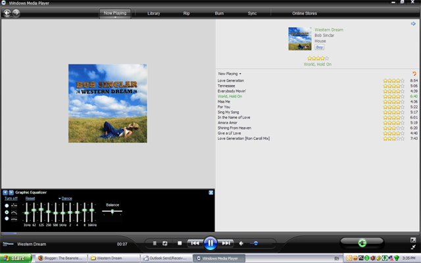Click the green plug device button
Image resolution: width=421 pixels, height=263 pixels.
(362, 243)
